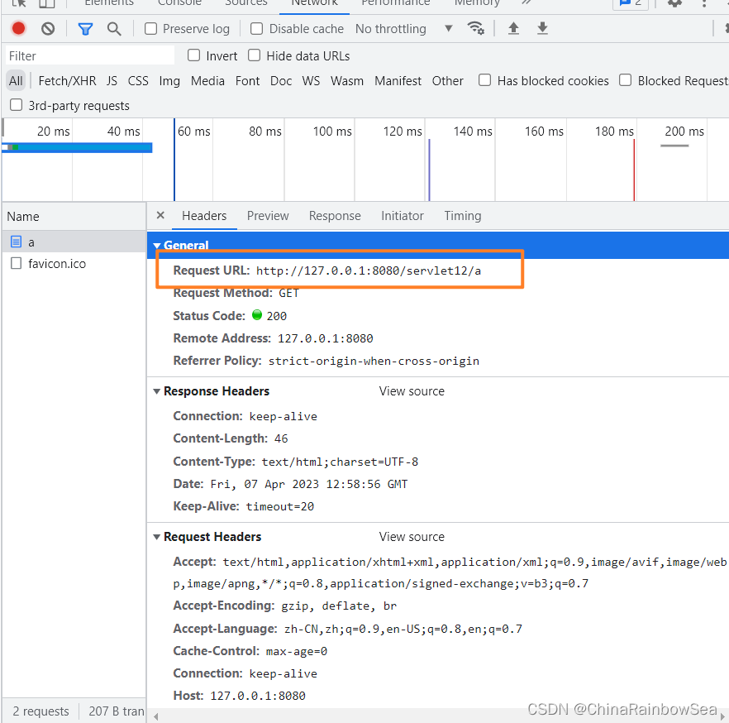Filter by Doc requests
This screenshot has width=729, height=723.
coord(281,81)
